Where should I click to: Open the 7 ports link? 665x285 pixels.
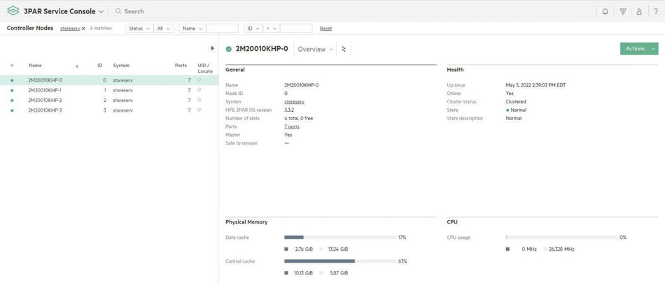292,126
